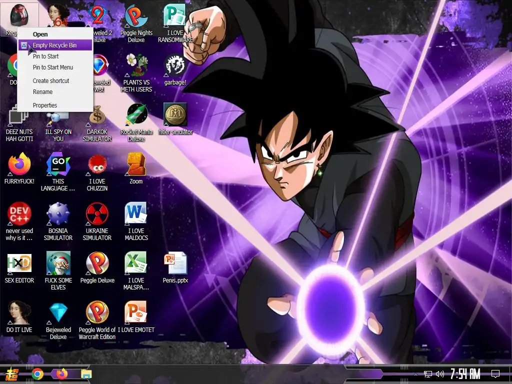The width and height of the screenshot is (512, 384).
Task: Open File Explorer from the taskbar
Action: point(86,374)
